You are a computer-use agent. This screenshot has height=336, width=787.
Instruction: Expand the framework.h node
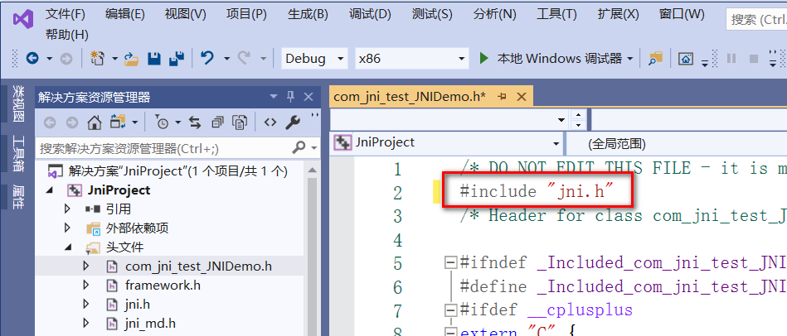point(86,285)
